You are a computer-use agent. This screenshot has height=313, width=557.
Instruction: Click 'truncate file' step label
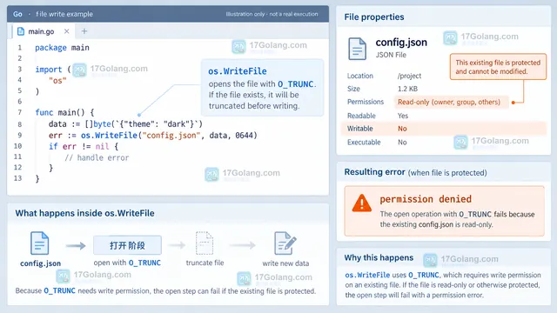(x=205, y=263)
